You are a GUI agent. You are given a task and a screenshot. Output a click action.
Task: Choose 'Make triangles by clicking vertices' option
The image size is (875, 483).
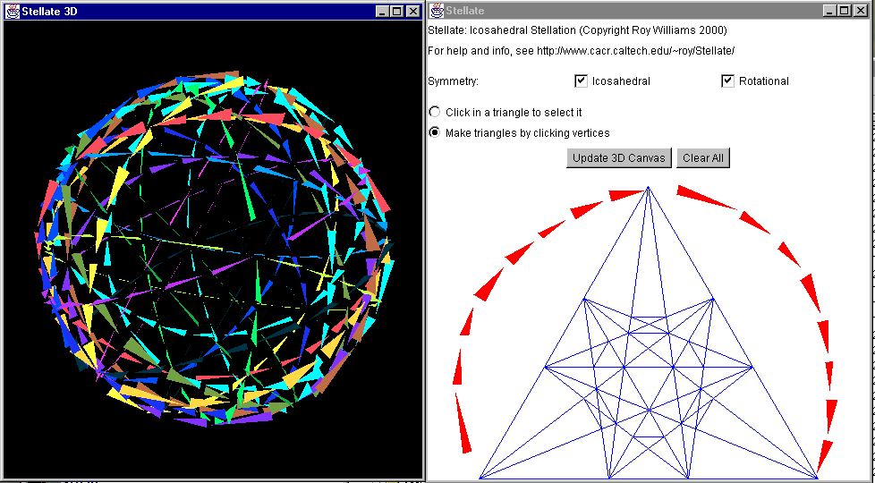(435, 133)
